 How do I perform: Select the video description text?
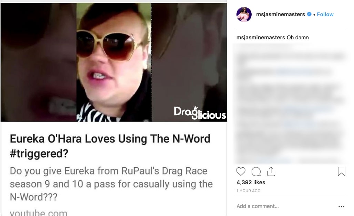coord(111,184)
